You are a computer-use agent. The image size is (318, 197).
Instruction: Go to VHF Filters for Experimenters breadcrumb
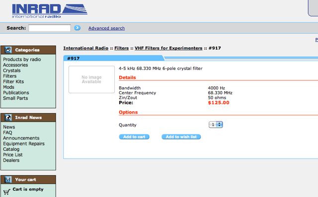168,48
